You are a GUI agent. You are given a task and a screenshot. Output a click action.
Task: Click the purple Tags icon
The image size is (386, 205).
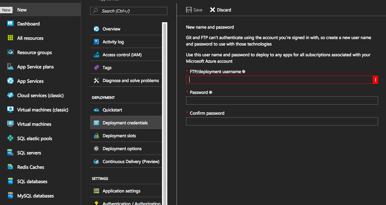pos(97,67)
